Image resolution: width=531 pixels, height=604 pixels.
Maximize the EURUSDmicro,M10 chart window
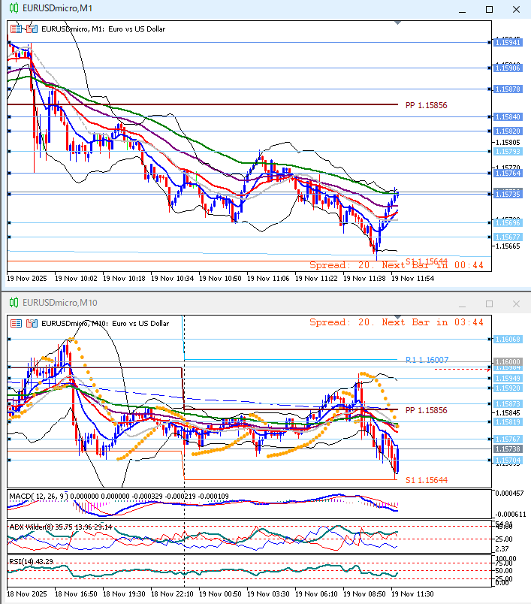489,304
